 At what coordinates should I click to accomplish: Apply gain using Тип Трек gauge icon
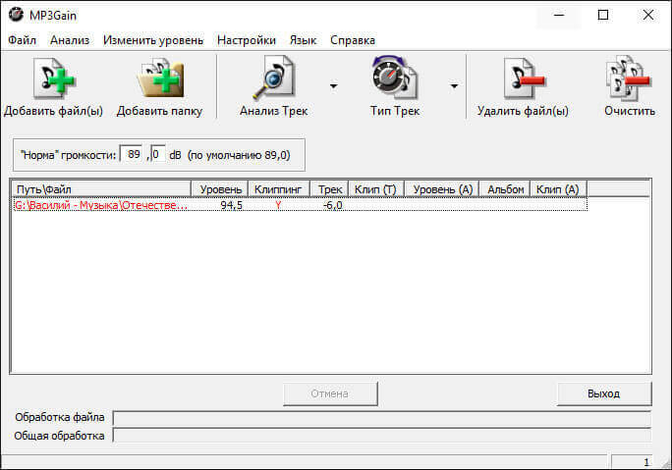pyautogui.click(x=395, y=78)
